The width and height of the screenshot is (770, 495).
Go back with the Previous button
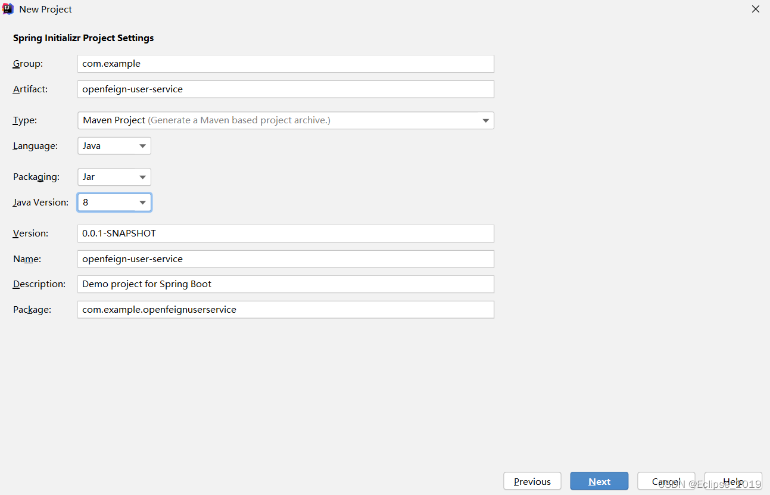point(532,481)
